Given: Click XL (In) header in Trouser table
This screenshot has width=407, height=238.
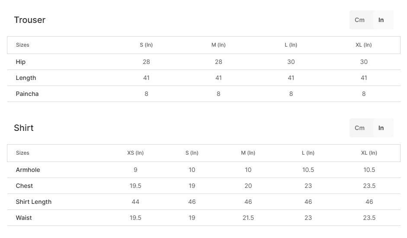Looking at the screenshot, I should (364, 45).
